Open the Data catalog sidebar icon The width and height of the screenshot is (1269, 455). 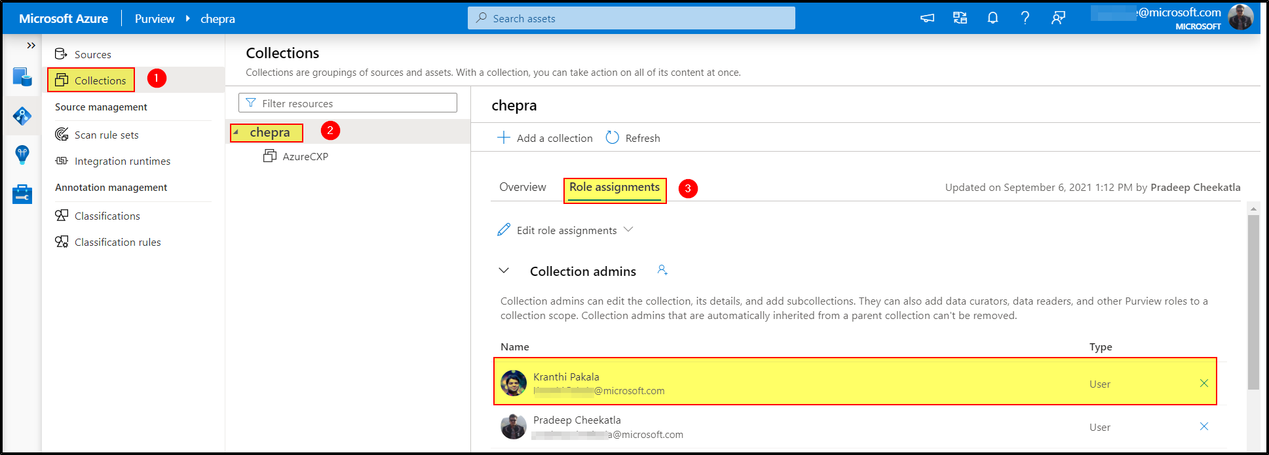22,77
